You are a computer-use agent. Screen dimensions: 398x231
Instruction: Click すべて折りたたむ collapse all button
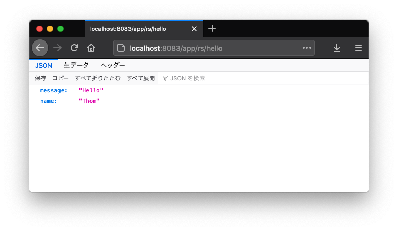tap(98, 78)
